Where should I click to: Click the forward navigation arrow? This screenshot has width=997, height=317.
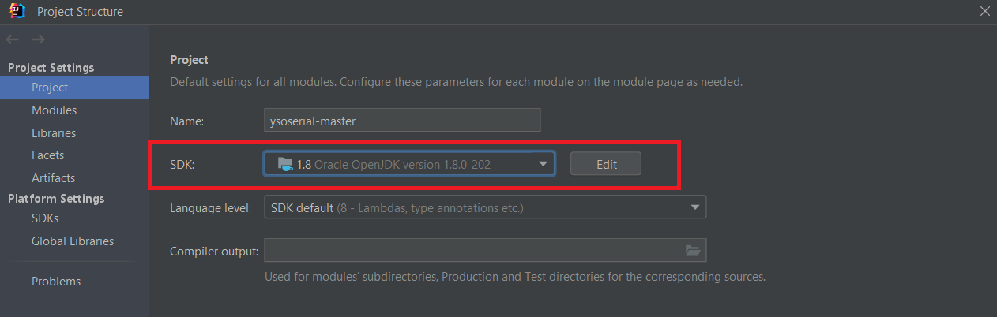coord(38,40)
